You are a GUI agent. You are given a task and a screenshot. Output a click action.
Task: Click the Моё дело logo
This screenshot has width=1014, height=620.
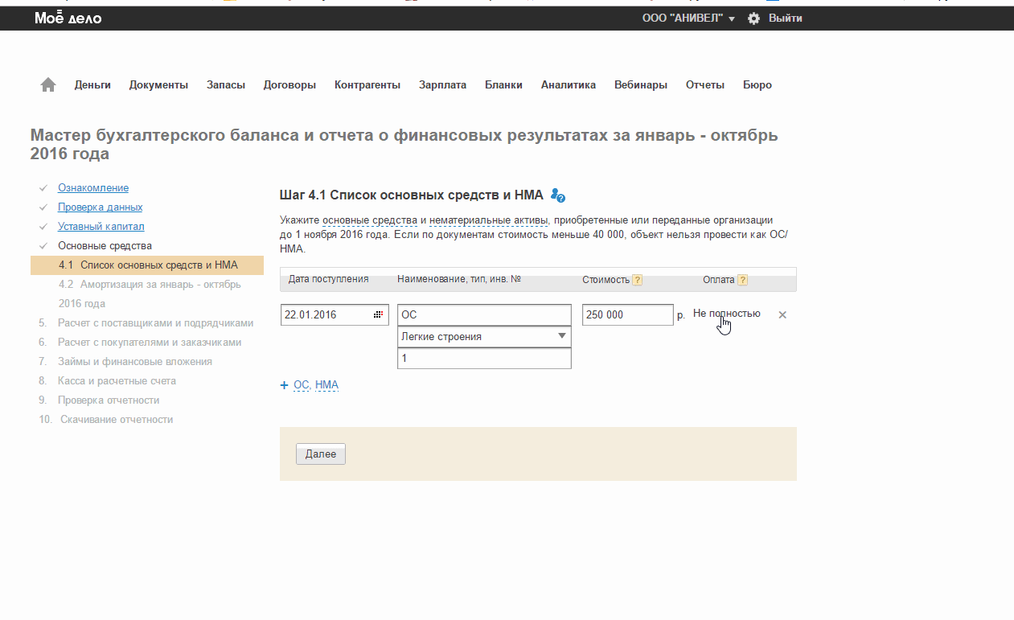pos(68,18)
